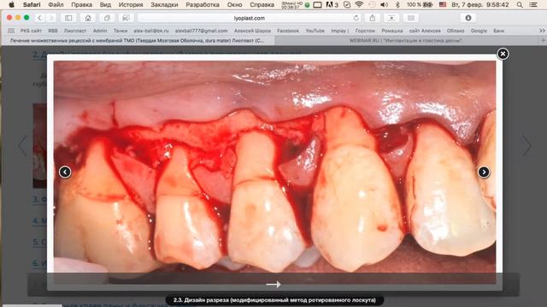The height and width of the screenshot is (307, 547).
Task: Open the Apple menu
Action: click(x=11, y=5)
